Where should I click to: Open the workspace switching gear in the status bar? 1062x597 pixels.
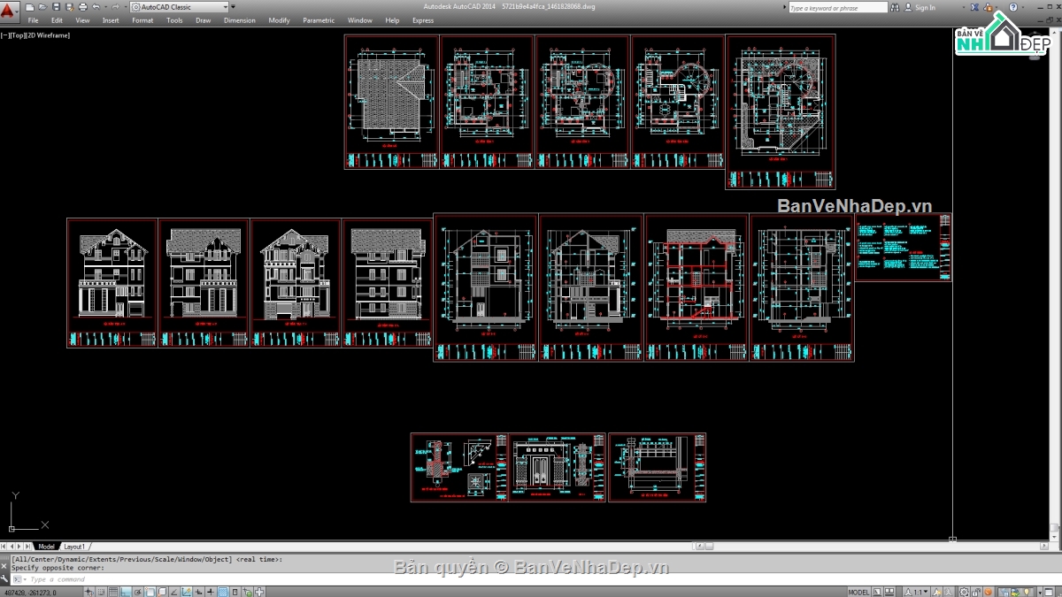tap(964, 591)
